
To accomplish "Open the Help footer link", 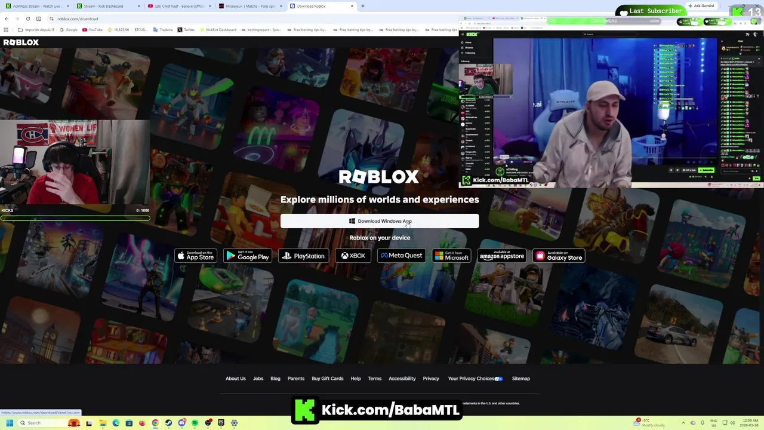I will click(356, 379).
